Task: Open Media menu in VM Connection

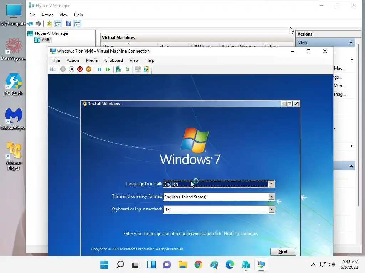Action: click(x=92, y=60)
